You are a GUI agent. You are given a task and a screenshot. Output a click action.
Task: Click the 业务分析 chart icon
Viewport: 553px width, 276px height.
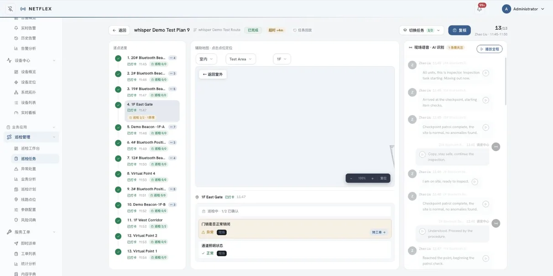click(16, 179)
